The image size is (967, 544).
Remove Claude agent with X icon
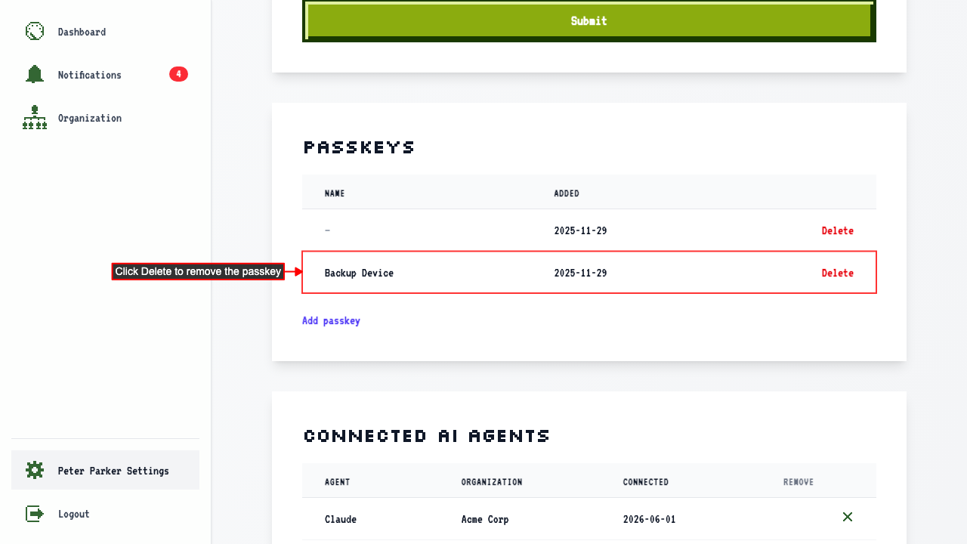pyautogui.click(x=848, y=517)
